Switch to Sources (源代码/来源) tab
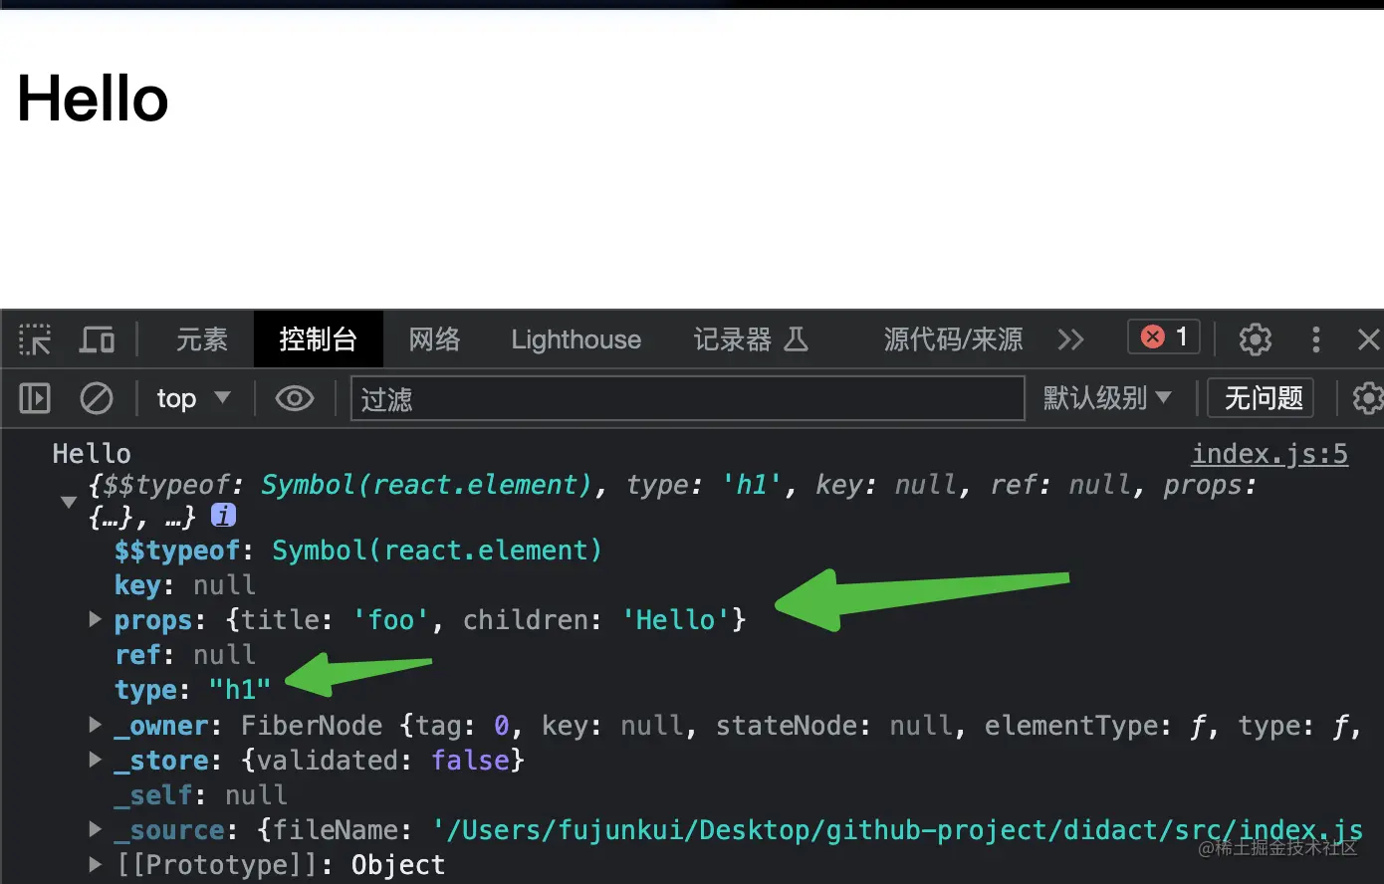Viewport: 1384px width, 884px height. coord(953,340)
